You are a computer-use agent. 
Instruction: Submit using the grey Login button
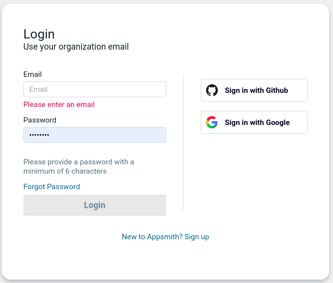point(95,205)
